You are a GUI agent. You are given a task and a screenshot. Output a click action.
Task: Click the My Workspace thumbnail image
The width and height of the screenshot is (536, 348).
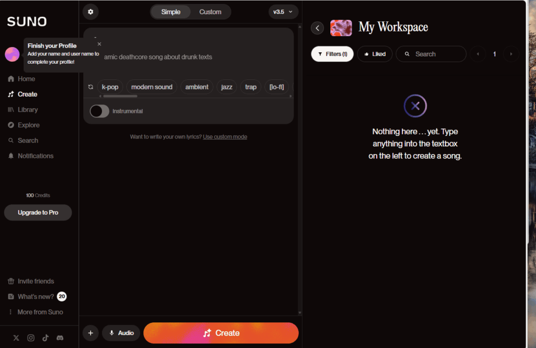[x=341, y=28]
